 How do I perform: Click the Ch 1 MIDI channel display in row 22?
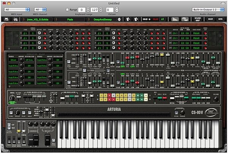[x=175, y=38]
